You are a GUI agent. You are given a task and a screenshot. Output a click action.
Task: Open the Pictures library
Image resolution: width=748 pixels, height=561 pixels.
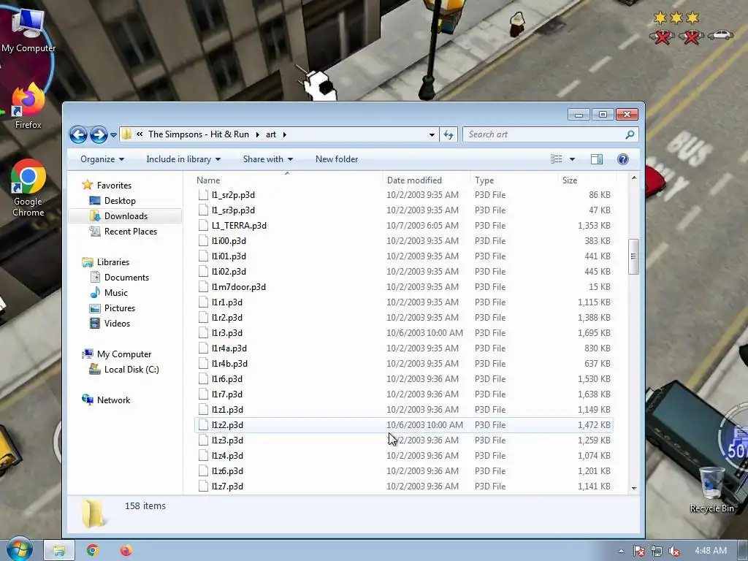[x=119, y=308]
